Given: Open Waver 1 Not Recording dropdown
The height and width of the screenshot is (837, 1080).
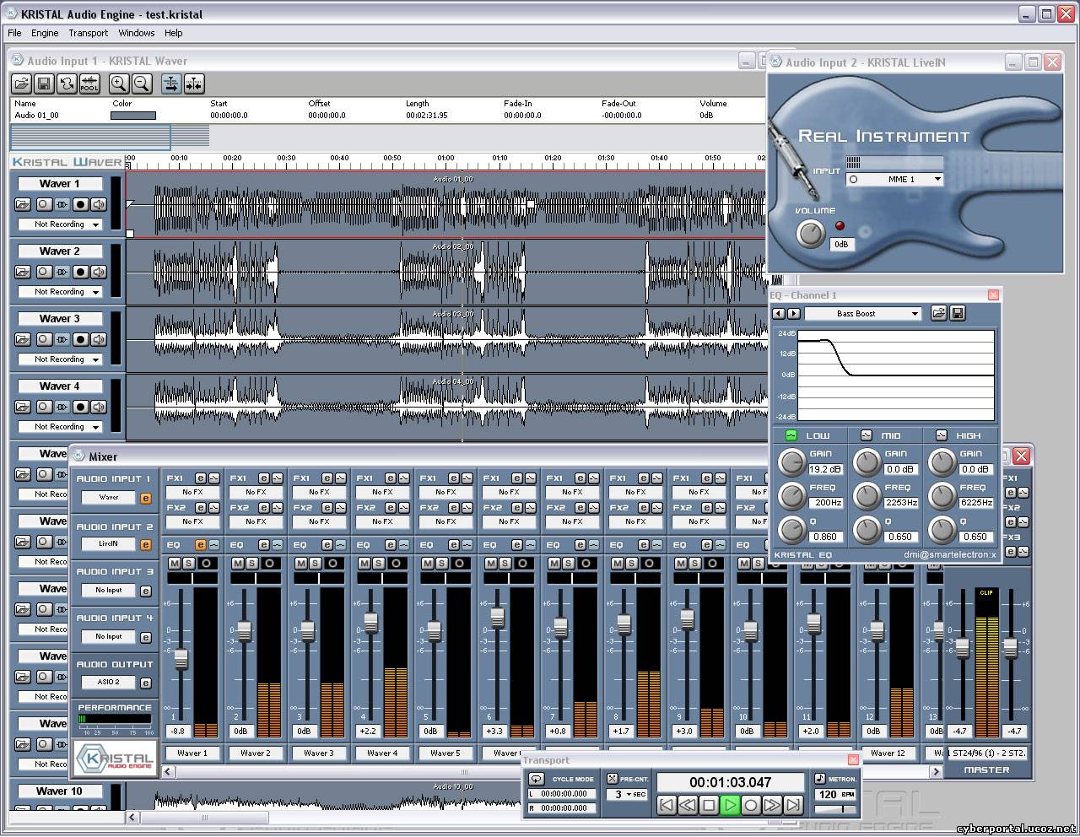Looking at the screenshot, I should tap(60, 224).
